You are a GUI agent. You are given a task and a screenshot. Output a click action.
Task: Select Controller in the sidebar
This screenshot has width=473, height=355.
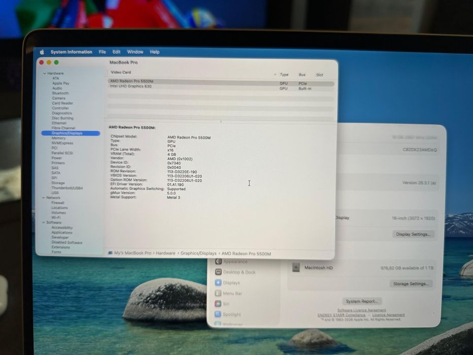[x=60, y=108]
